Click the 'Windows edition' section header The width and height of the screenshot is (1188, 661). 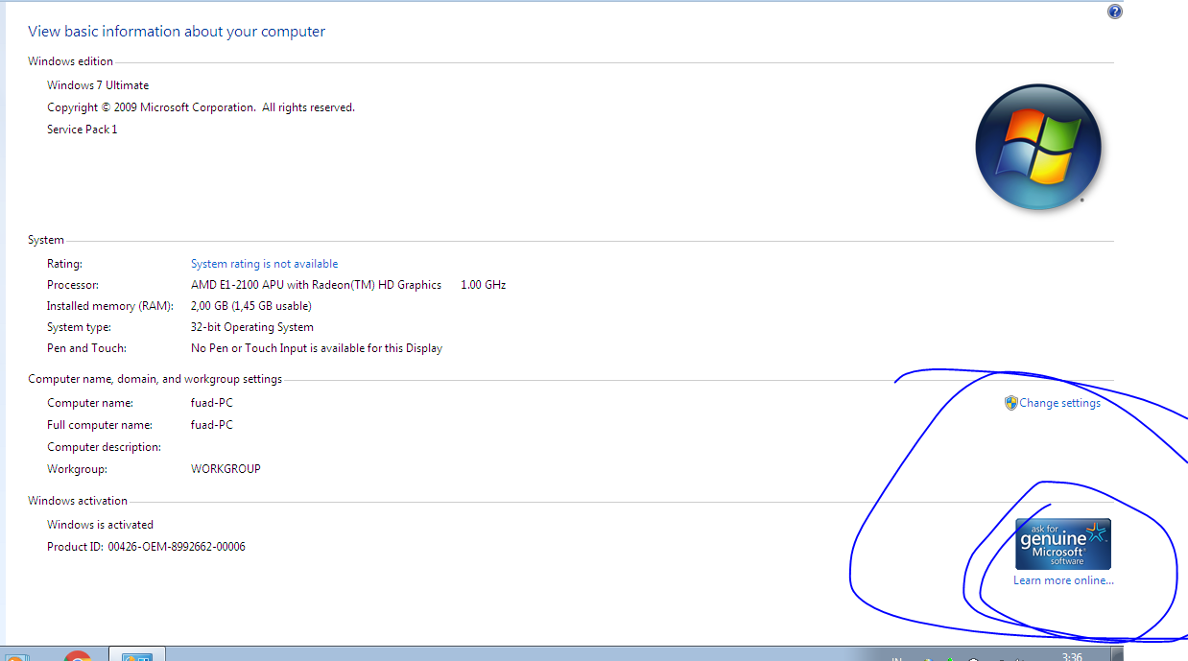click(x=70, y=61)
